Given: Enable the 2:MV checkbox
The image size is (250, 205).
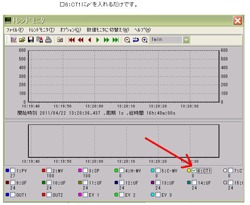Looking at the screenshot, I should (x=49, y=171).
